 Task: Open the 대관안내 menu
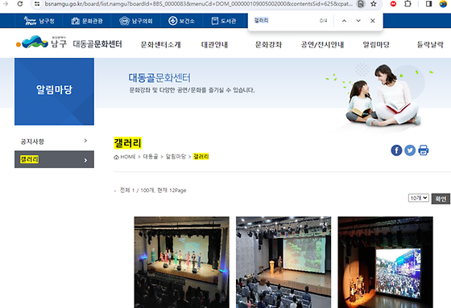click(214, 44)
